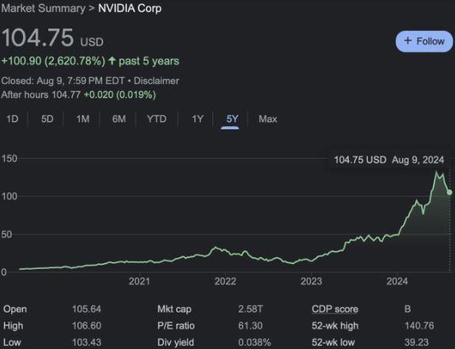Click the USD currency label
The width and height of the screenshot is (455, 349).
click(x=92, y=42)
